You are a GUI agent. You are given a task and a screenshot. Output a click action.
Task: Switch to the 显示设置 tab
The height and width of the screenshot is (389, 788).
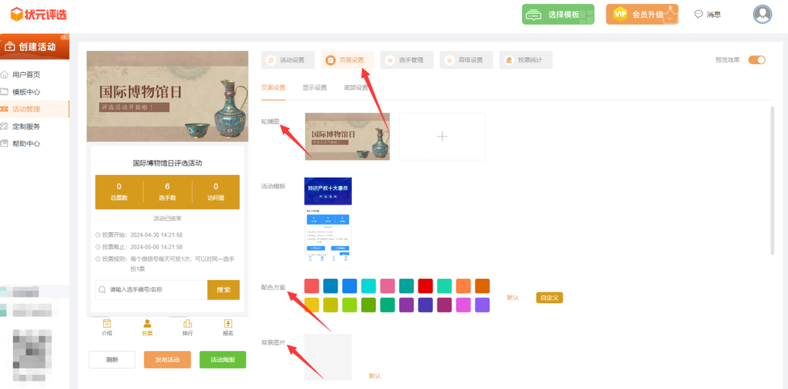[315, 88]
